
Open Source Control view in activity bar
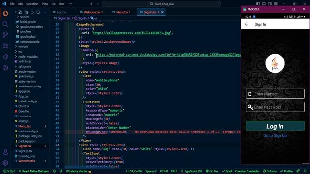[x=5, y=35]
